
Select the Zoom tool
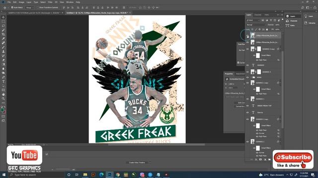tap(3, 98)
